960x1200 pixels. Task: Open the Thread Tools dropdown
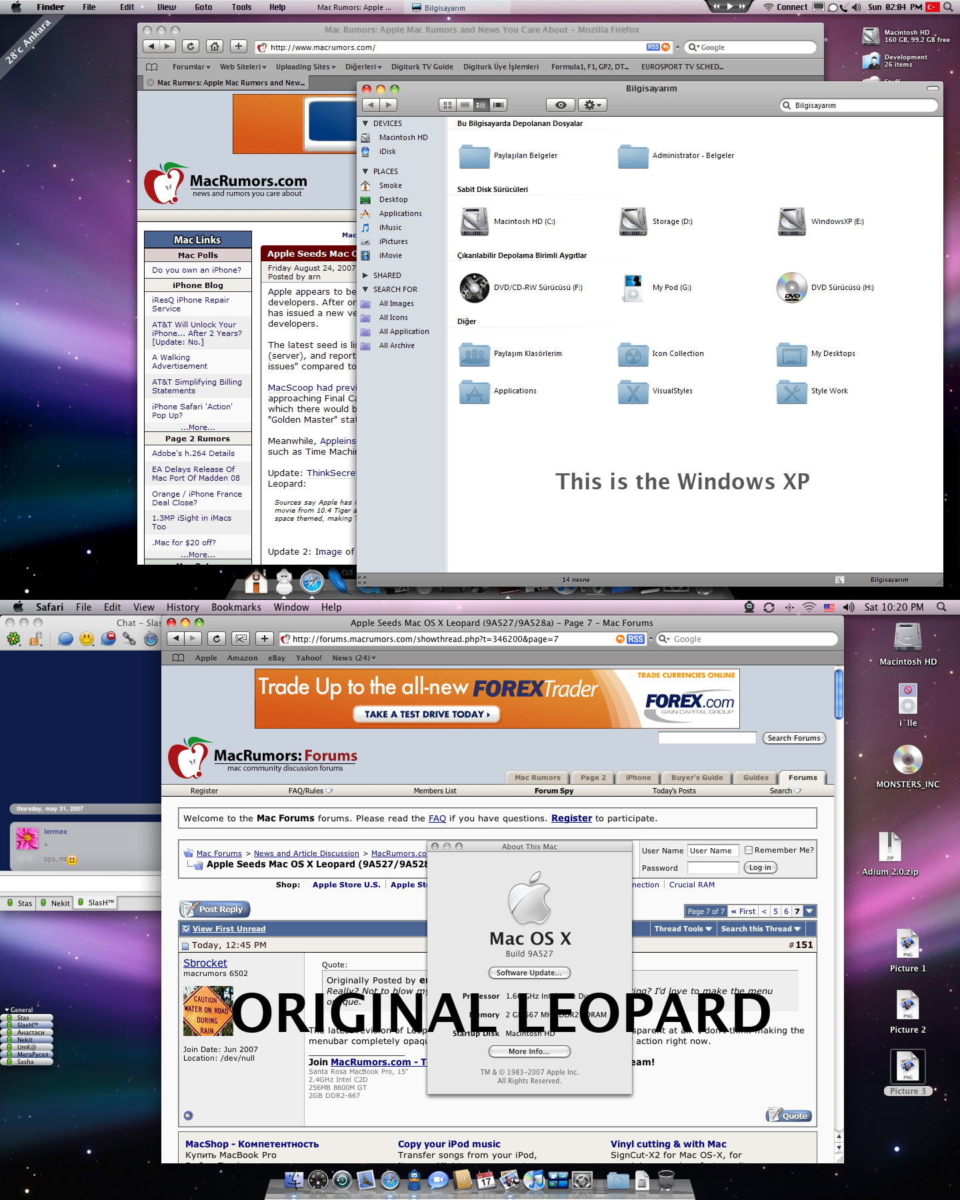(683, 929)
